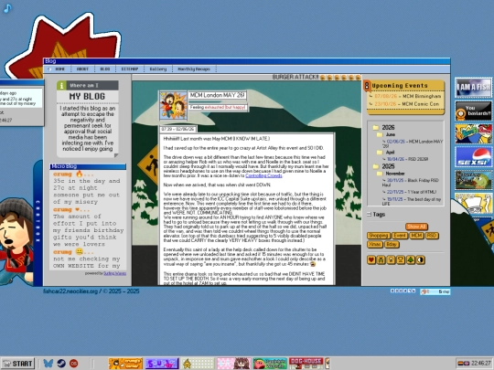Click the Christmas tree icon tag button
The width and height of the screenshot is (494, 370).
411,259
